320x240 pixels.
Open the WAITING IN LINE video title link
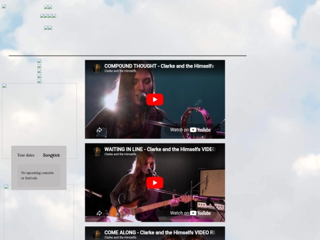160,149
